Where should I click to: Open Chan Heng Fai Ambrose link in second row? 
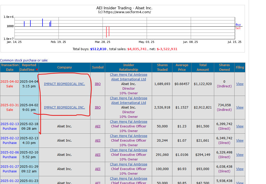tap(129, 98)
